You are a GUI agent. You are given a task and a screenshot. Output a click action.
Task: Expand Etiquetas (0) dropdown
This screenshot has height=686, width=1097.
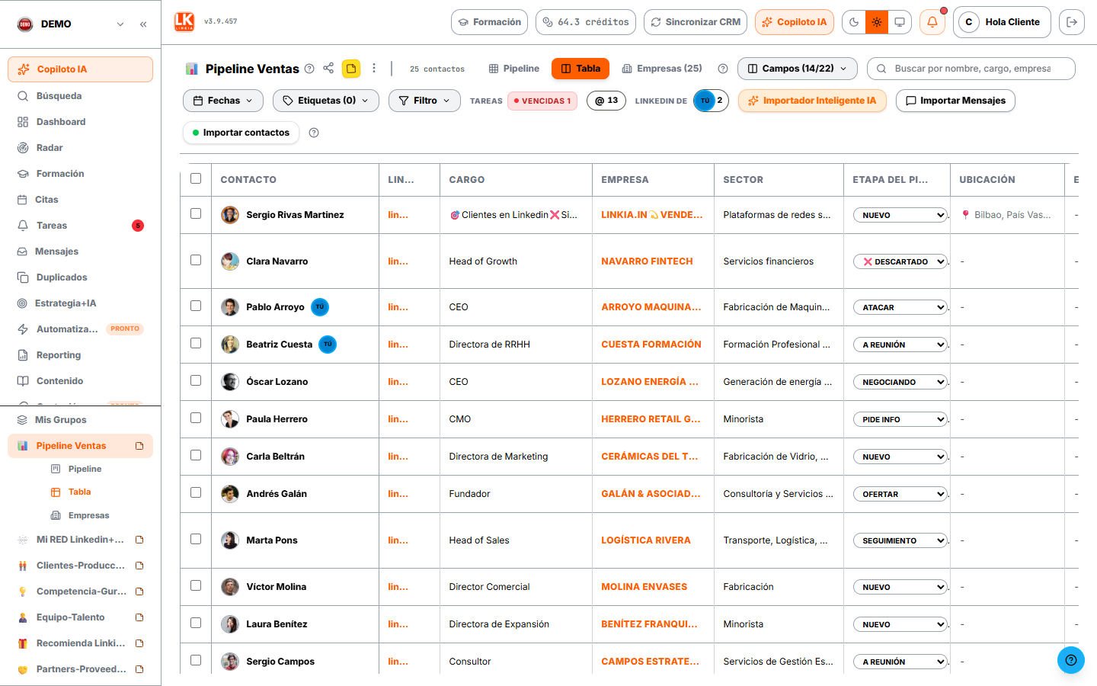point(326,101)
